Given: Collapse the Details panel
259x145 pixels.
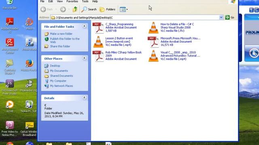Looking at the screenshot, I should (x=84, y=97).
